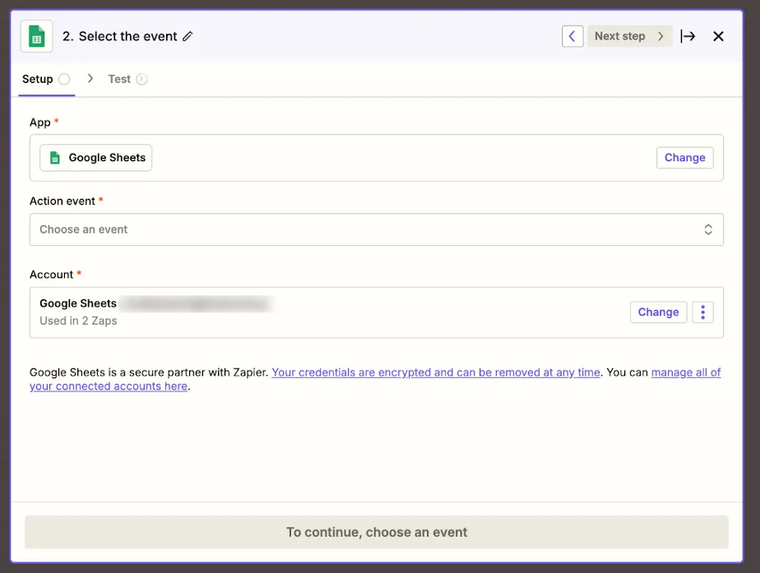
Task: Click the Used in 2 Zaps text
Action: (x=78, y=321)
